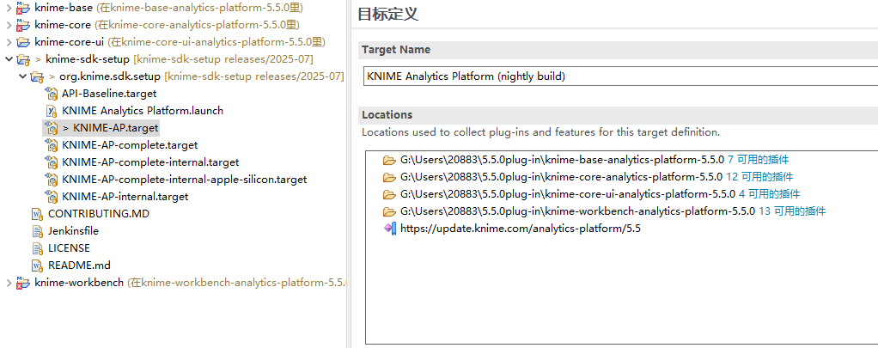Select KNIME-AP-complete-internal-apple-silicon.target
This screenshot has width=878, height=348.
185,180
